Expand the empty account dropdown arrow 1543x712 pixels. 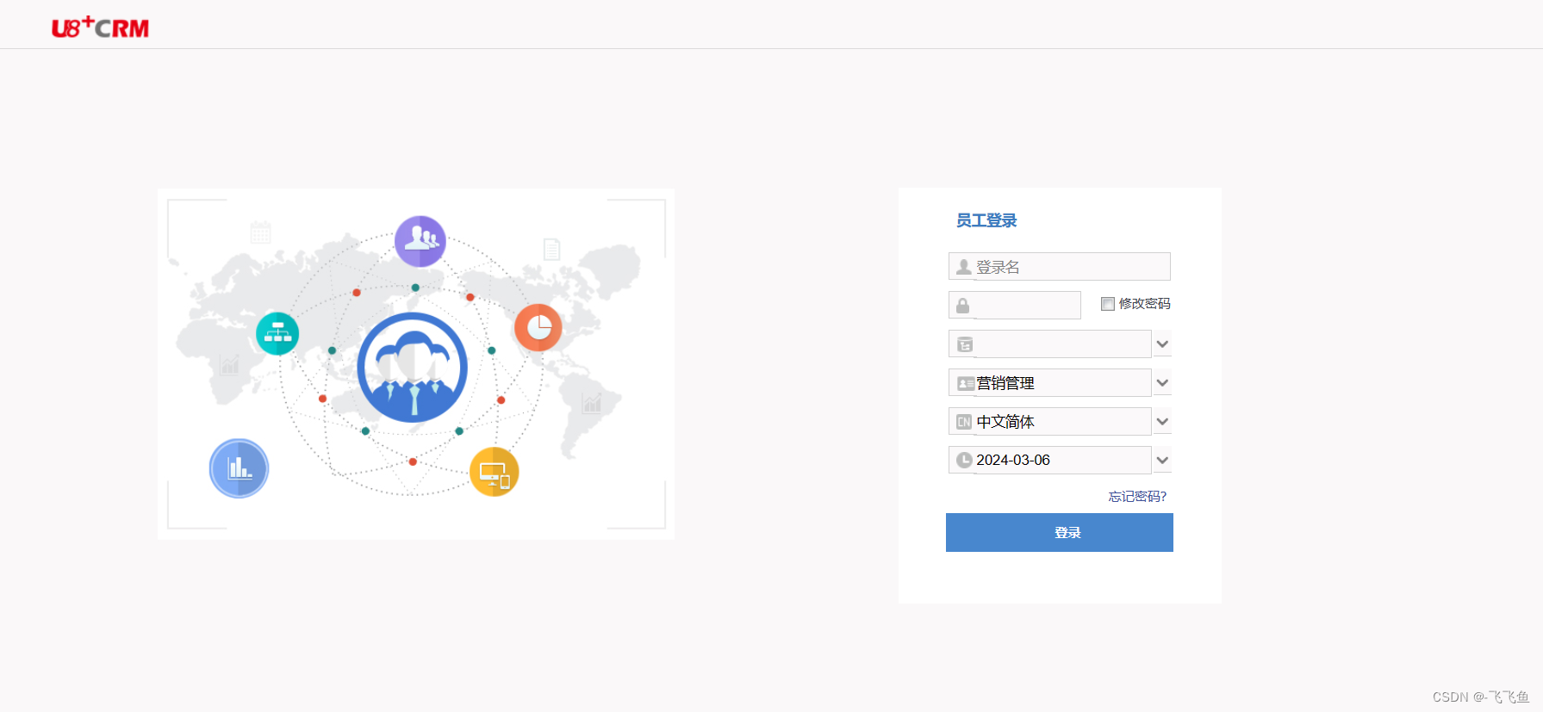pos(1162,344)
